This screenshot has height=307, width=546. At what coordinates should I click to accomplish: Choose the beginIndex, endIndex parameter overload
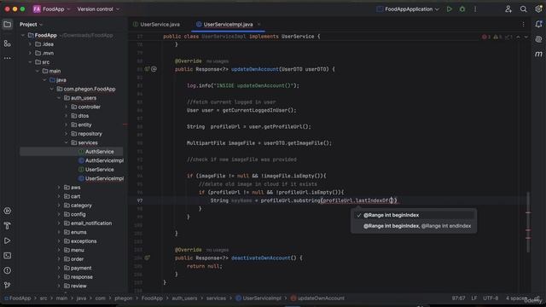pyautogui.click(x=414, y=226)
